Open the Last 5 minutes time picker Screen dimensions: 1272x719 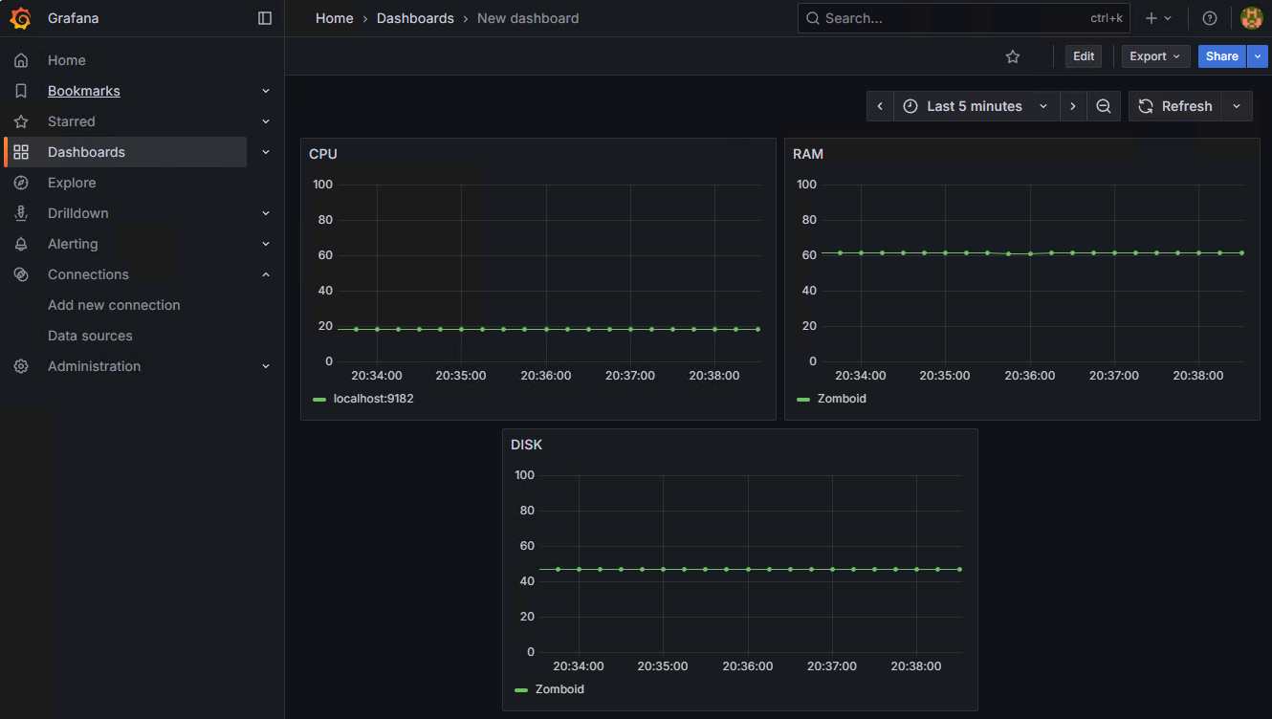(x=976, y=106)
